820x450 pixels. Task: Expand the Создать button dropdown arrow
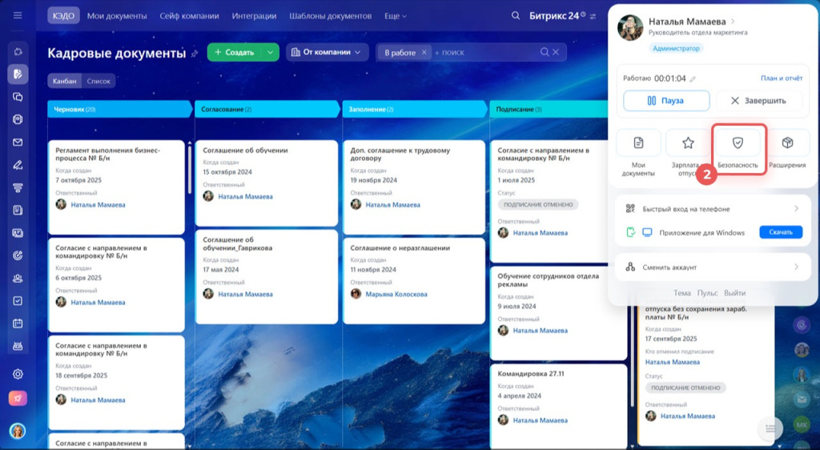pyautogui.click(x=271, y=52)
